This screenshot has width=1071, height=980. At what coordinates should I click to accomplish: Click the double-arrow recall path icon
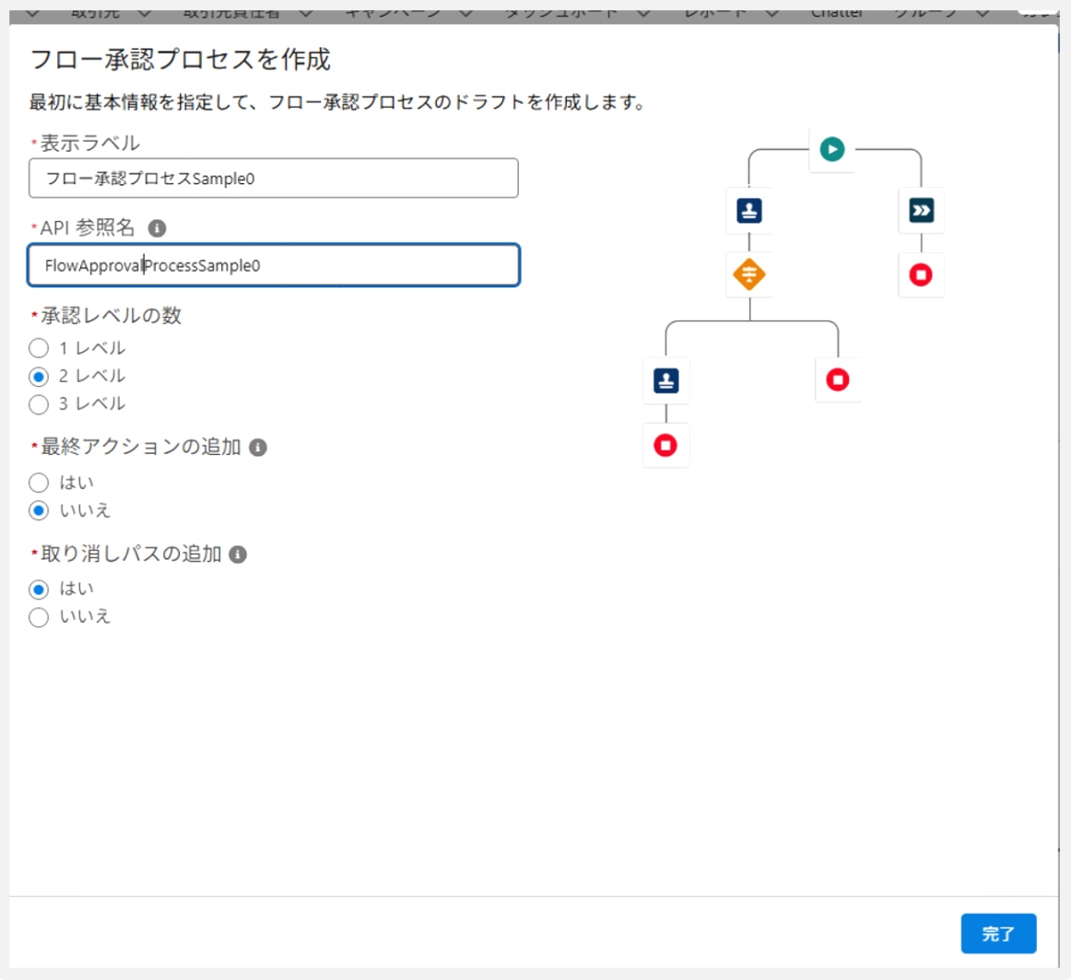pos(921,211)
